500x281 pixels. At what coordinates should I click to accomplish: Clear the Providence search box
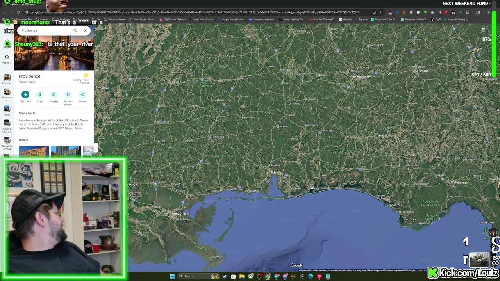pyautogui.click(x=85, y=30)
